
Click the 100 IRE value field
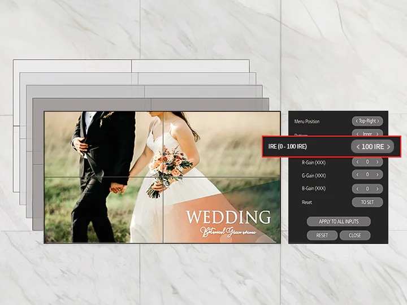(373, 147)
